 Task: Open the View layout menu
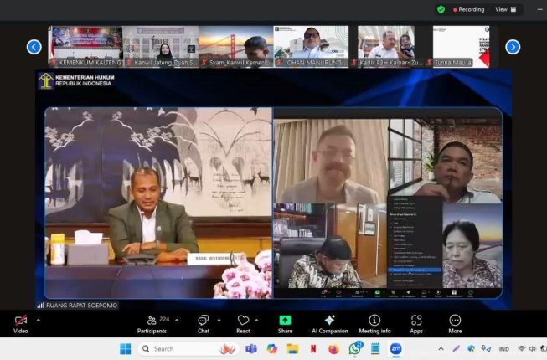(505, 9)
